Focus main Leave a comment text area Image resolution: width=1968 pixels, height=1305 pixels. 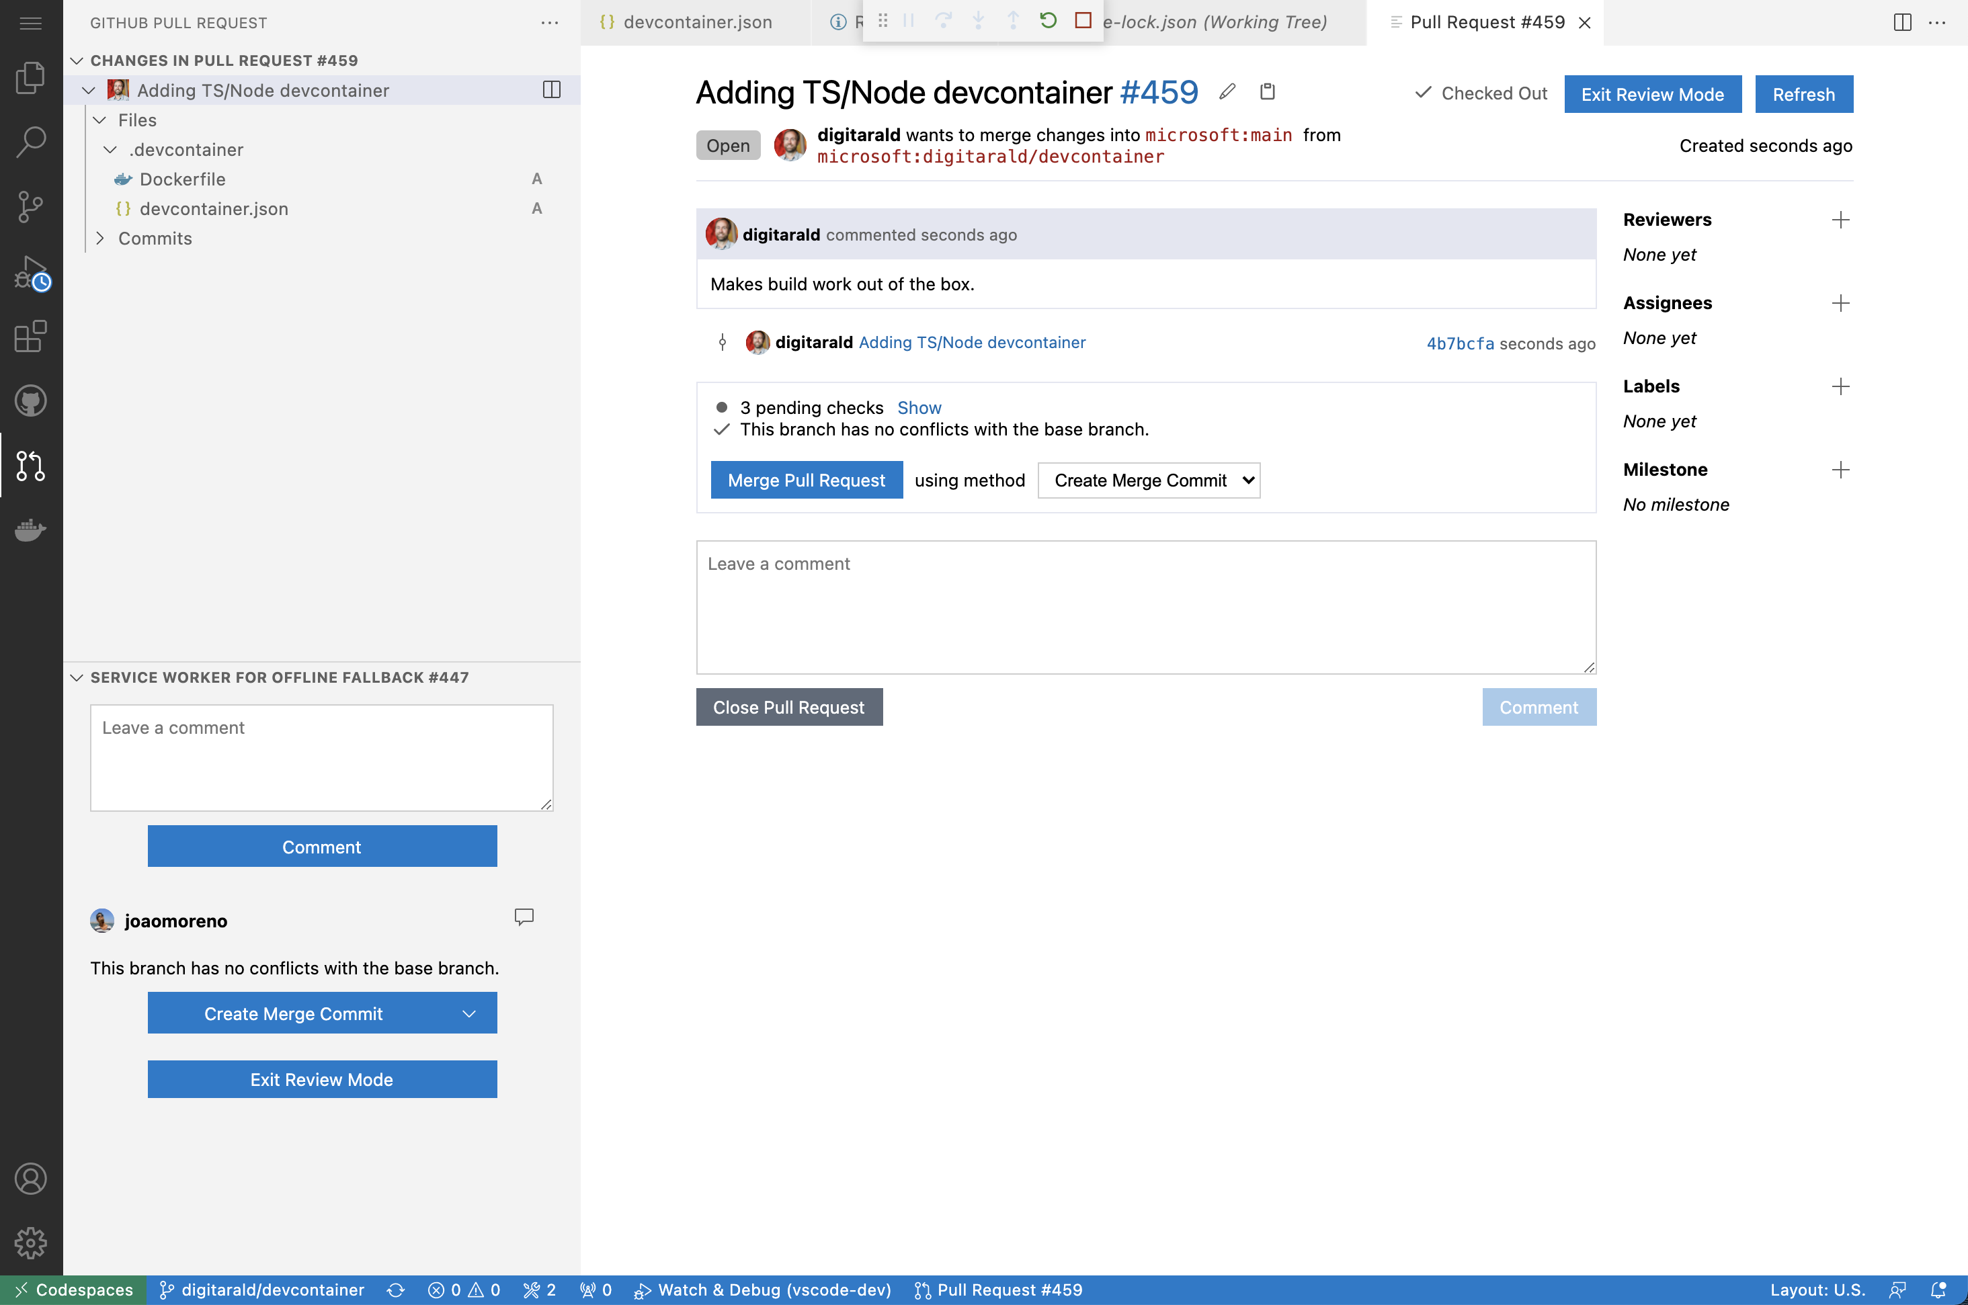coord(1147,607)
